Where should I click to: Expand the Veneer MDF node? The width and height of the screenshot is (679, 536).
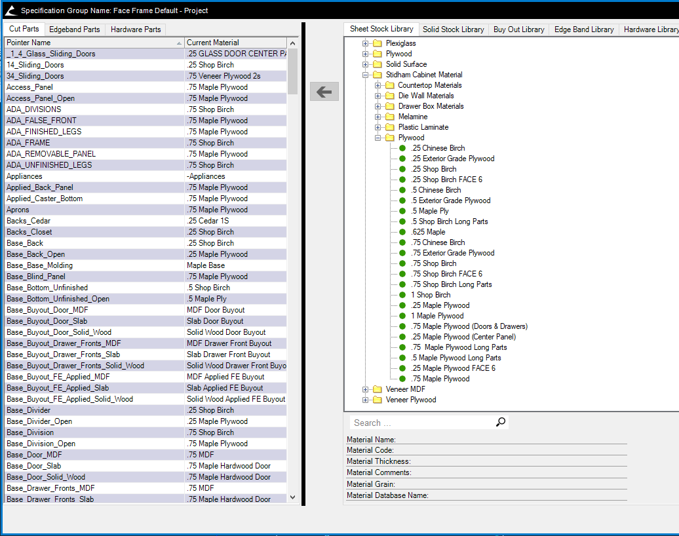tap(365, 389)
